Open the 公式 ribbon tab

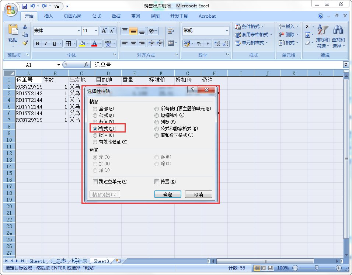tap(96, 16)
